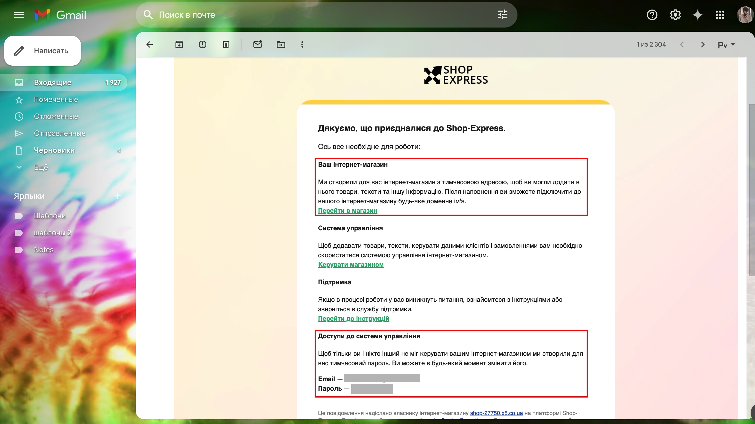Click the Shop Express logo
Image resolution: width=755 pixels, height=424 pixels.
pos(456,75)
